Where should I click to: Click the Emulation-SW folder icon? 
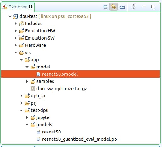pos(21,38)
